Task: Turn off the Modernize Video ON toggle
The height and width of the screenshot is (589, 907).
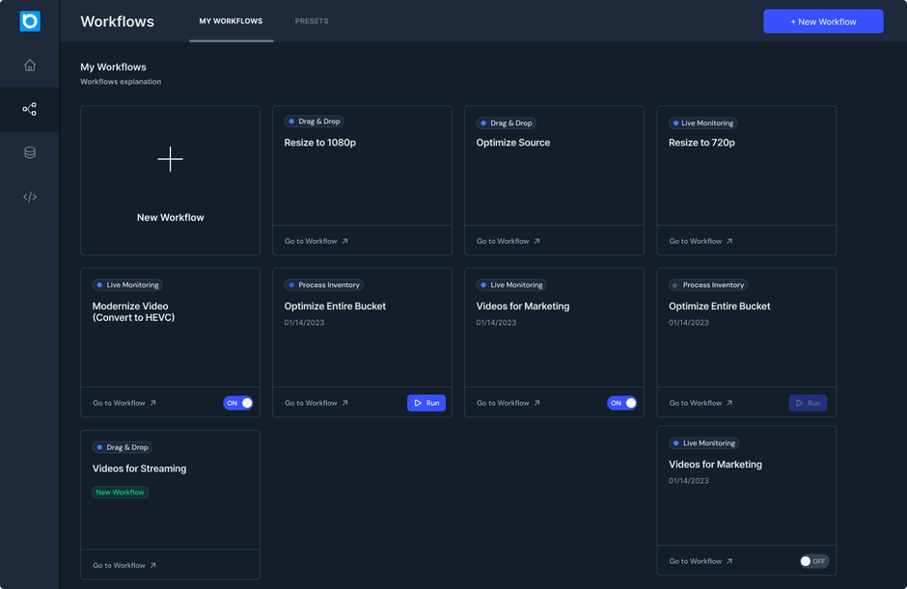Action: 238,403
